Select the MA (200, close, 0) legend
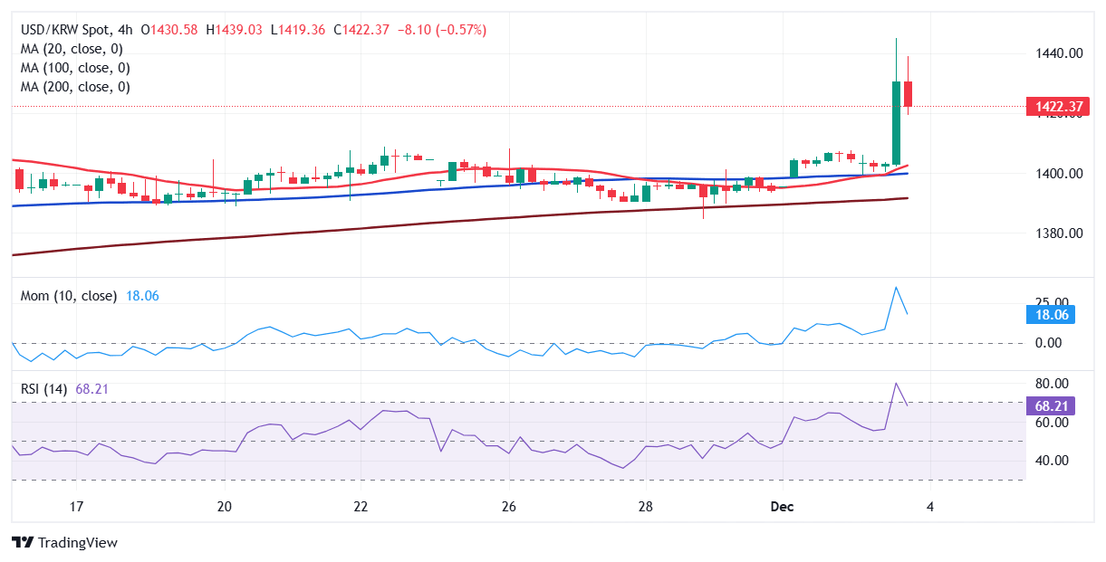Viewport: 1106px width, 562px height. [x=75, y=87]
